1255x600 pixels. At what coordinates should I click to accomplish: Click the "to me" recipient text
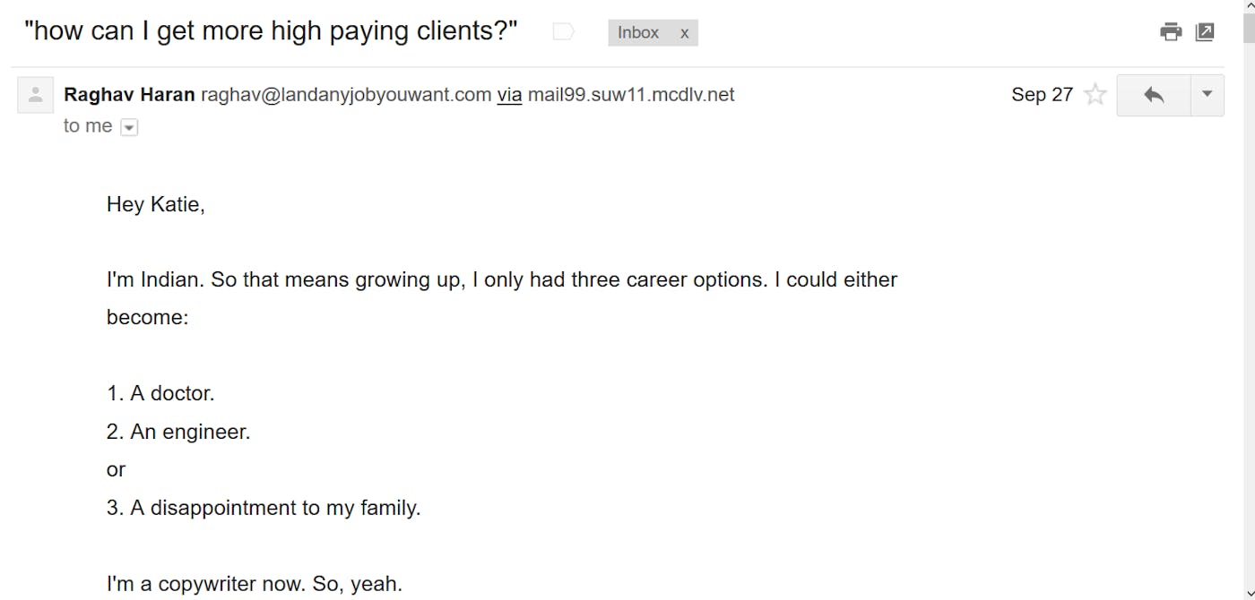pos(88,126)
